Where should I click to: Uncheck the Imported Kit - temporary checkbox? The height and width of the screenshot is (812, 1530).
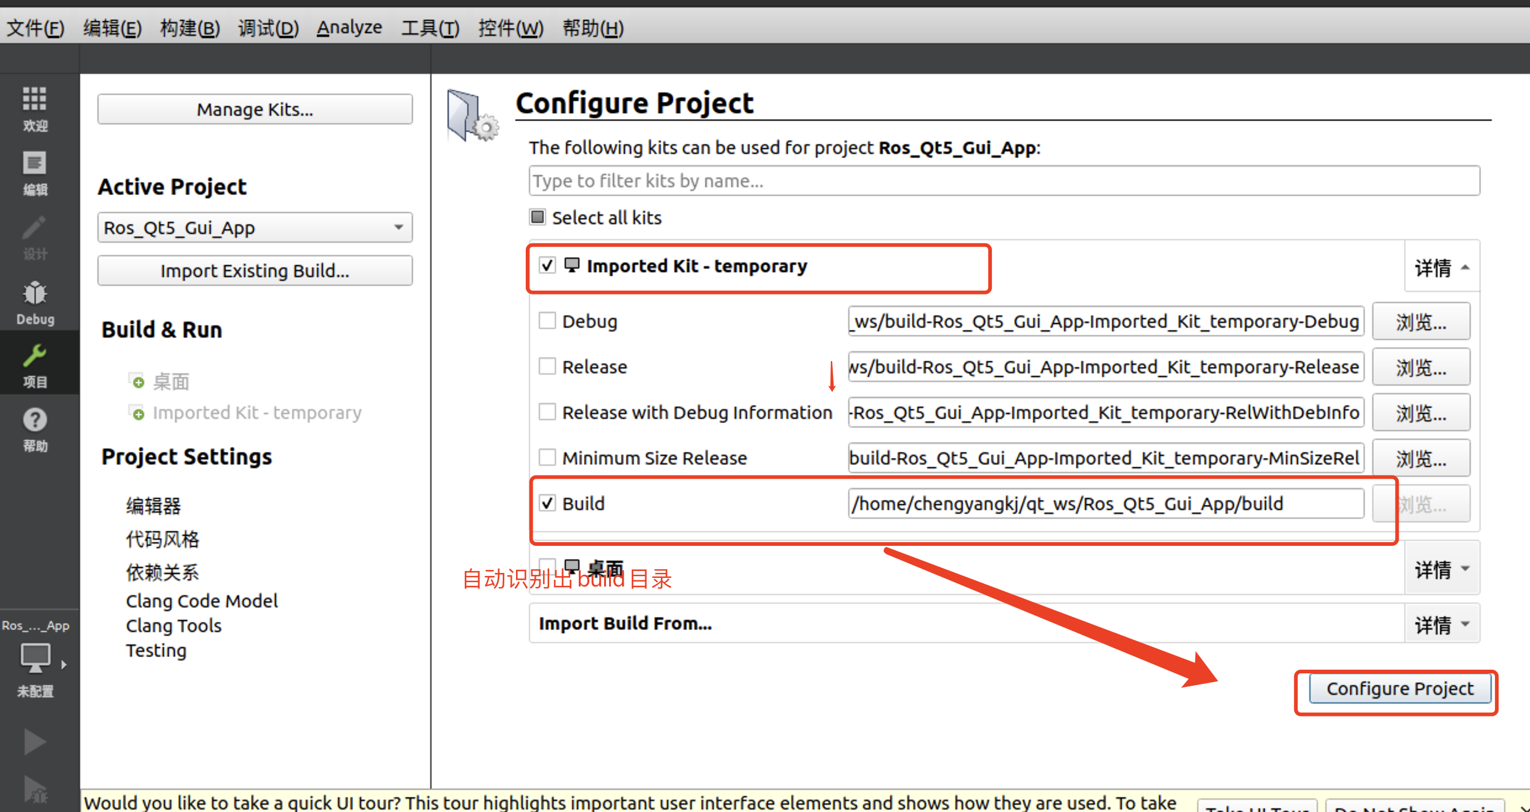[x=547, y=266]
